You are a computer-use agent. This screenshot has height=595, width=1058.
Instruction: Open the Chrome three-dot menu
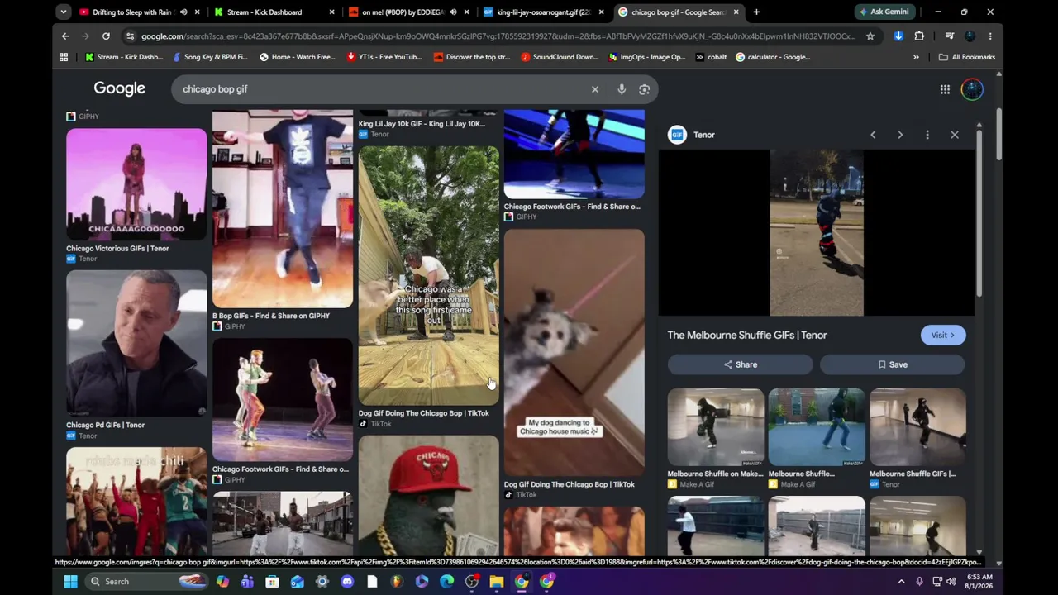pos(990,36)
